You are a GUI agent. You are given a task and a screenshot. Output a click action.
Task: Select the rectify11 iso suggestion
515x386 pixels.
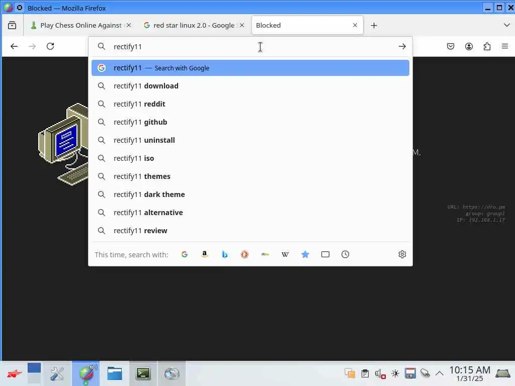pyautogui.click(x=250, y=158)
